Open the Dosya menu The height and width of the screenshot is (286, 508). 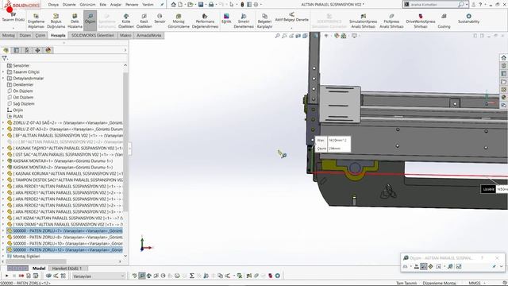click(x=53, y=5)
